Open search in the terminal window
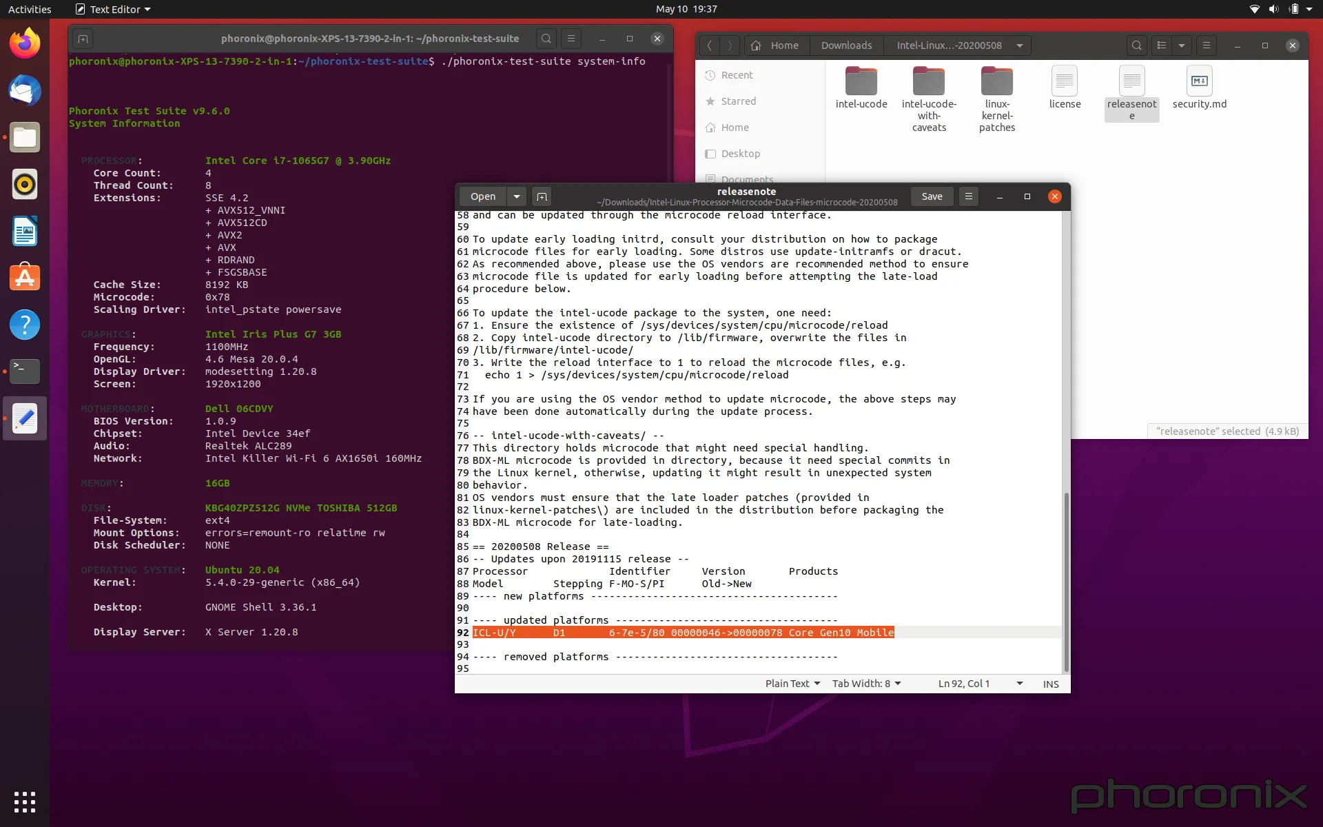This screenshot has height=827, width=1323. [546, 39]
